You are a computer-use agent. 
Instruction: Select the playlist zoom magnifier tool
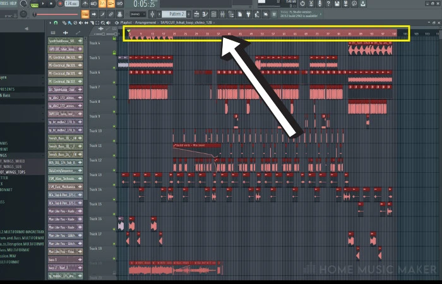click(x=103, y=23)
